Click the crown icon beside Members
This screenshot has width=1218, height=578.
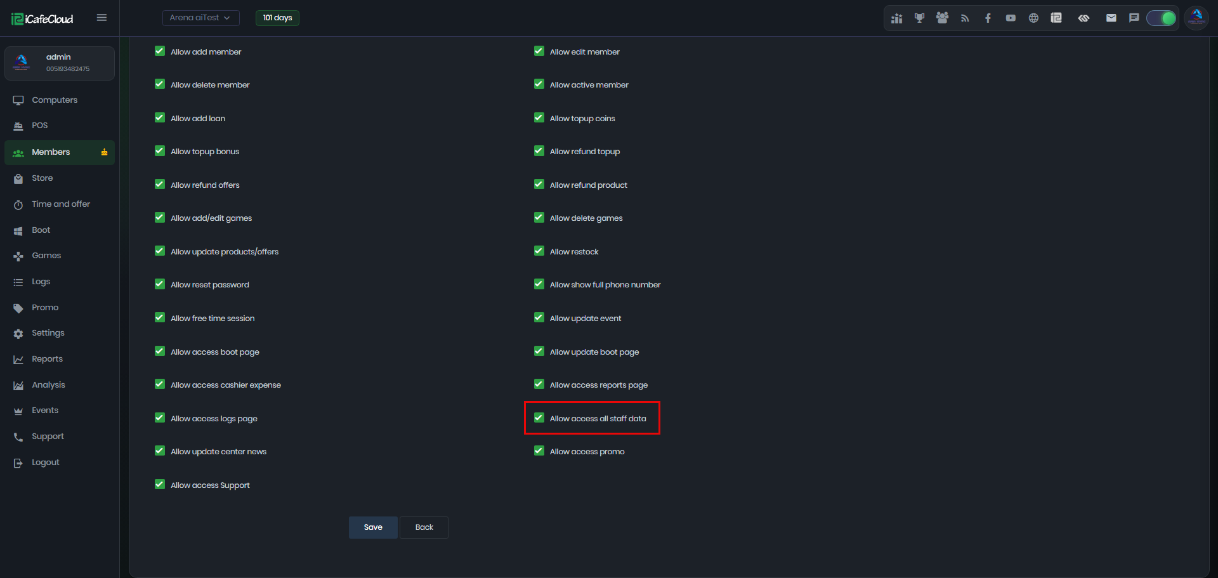click(x=104, y=152)
